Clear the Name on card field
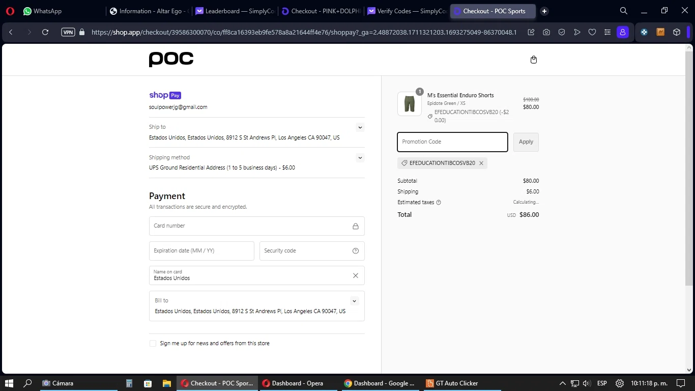 click(356, 275)
